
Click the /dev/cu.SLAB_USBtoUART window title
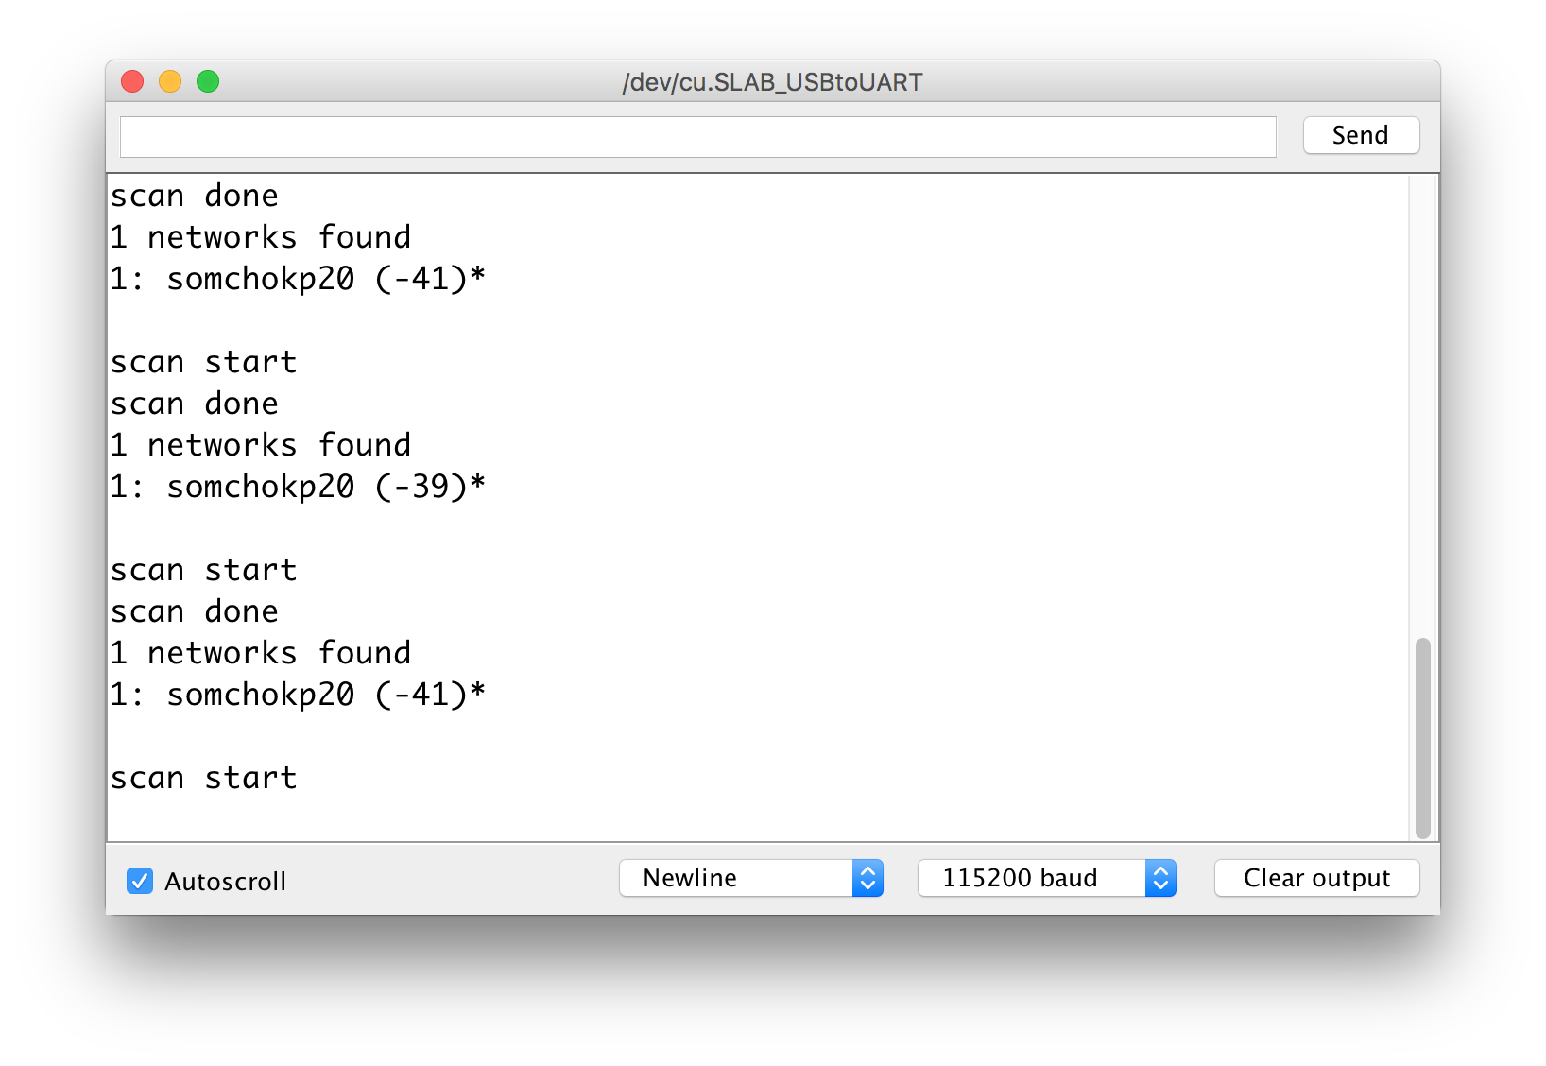coord(772,82)
